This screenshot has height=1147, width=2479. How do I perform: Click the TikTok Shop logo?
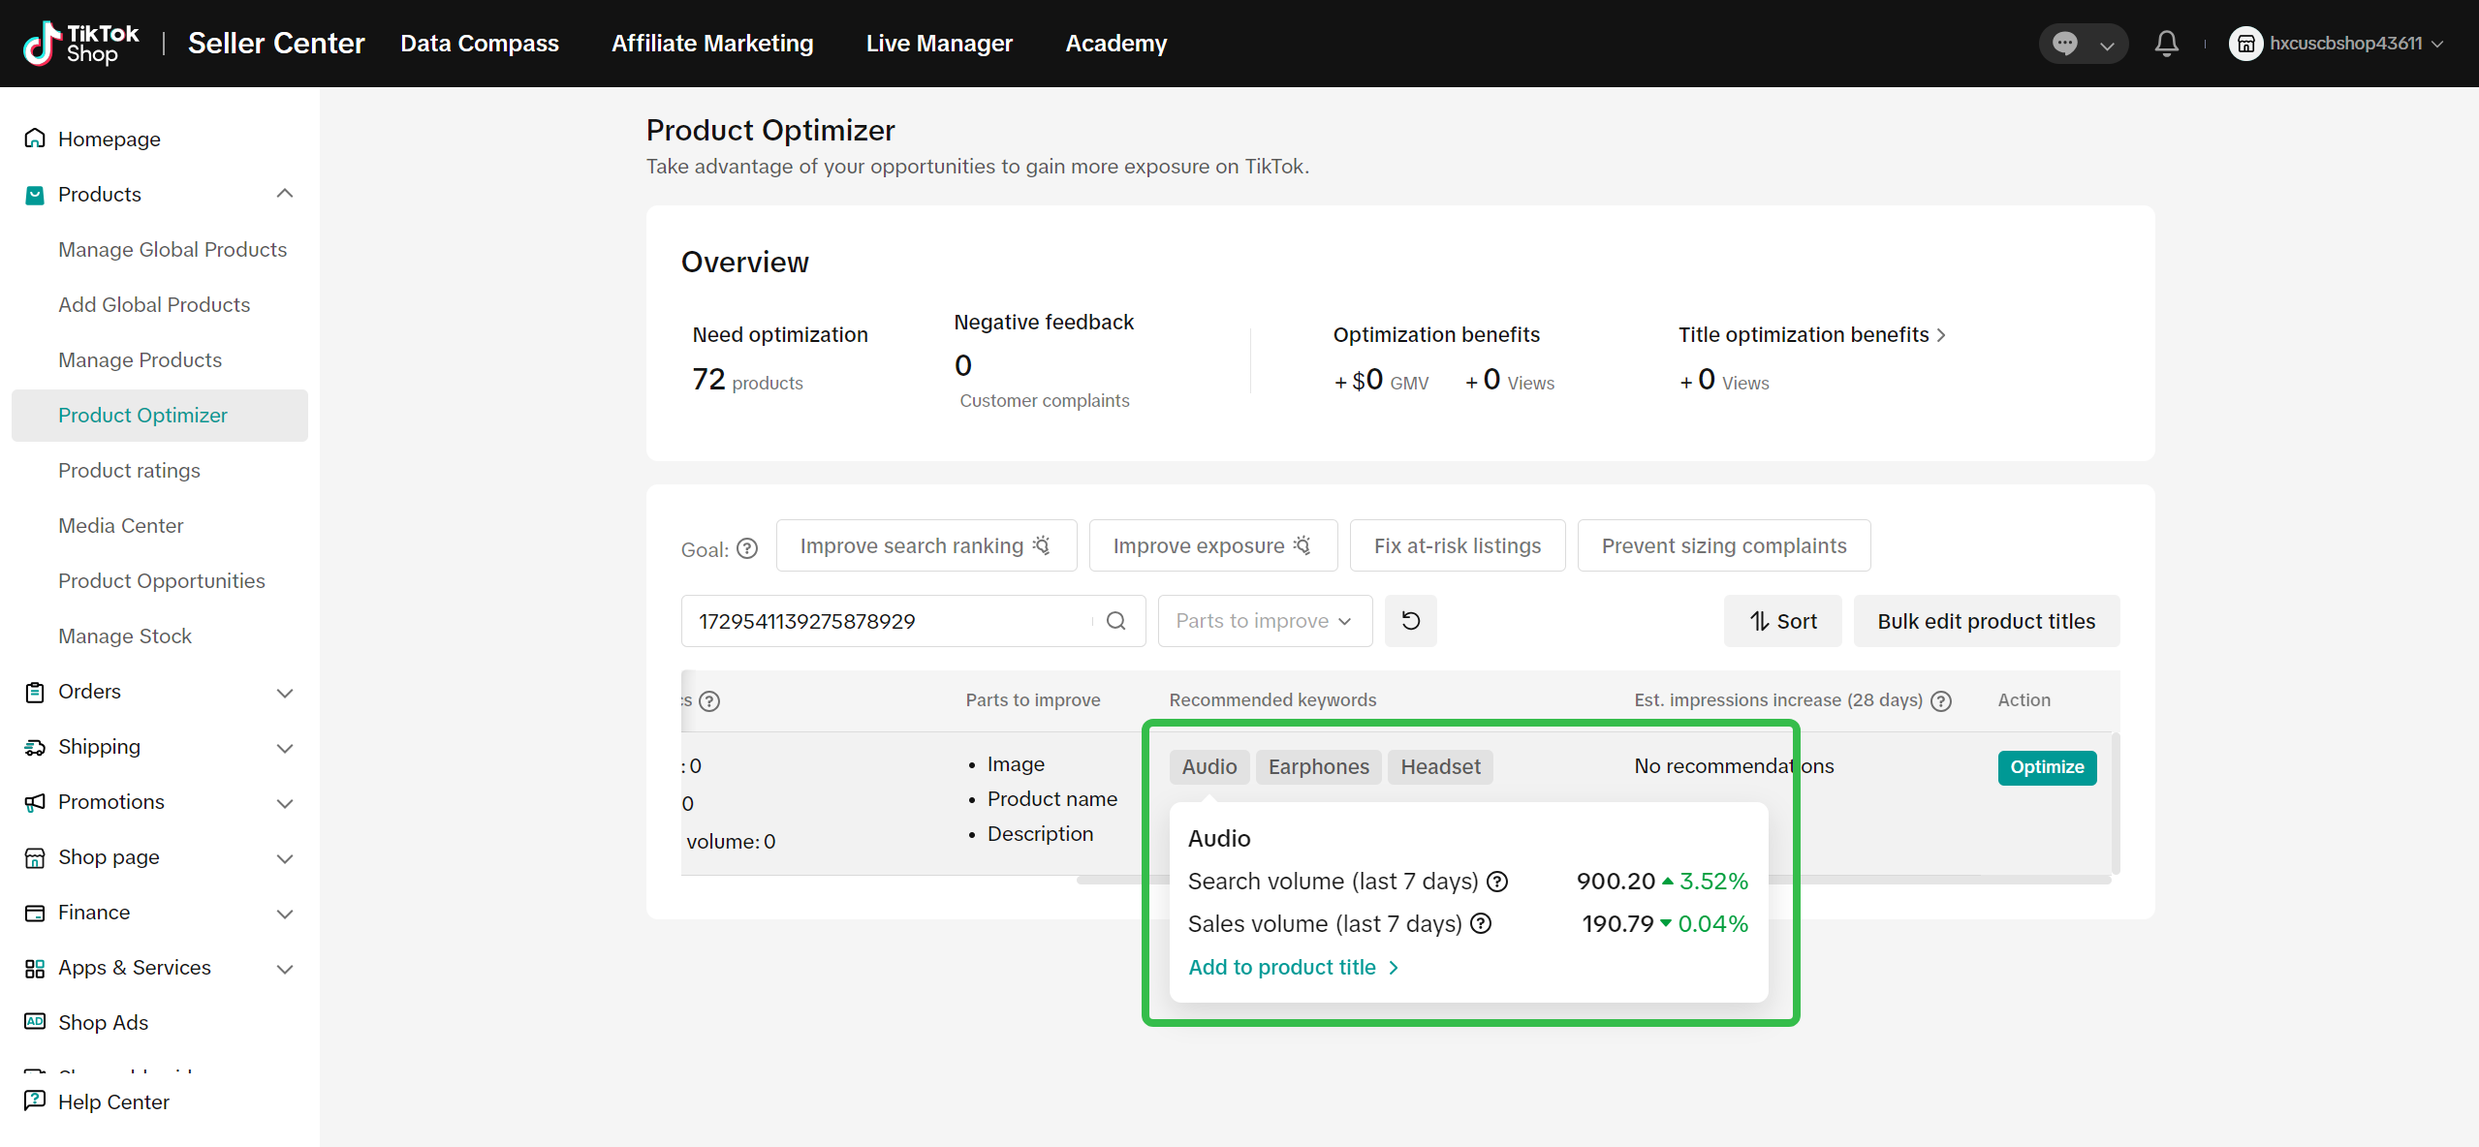pyautogui.click(x=81, y=44)
